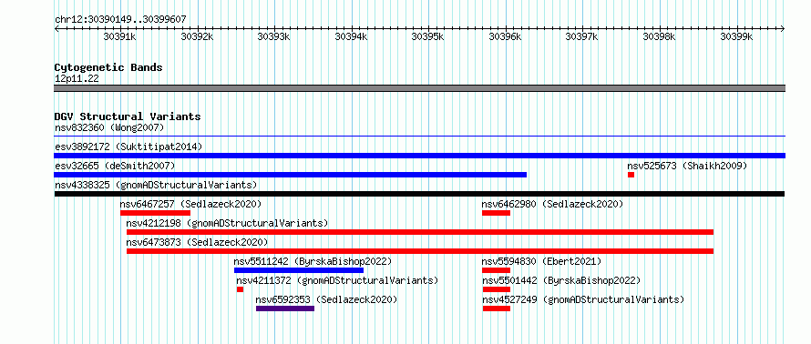Click the 30398k ruler tick label
The height and width of the screenshot is (344, 811).
point(660,36)
